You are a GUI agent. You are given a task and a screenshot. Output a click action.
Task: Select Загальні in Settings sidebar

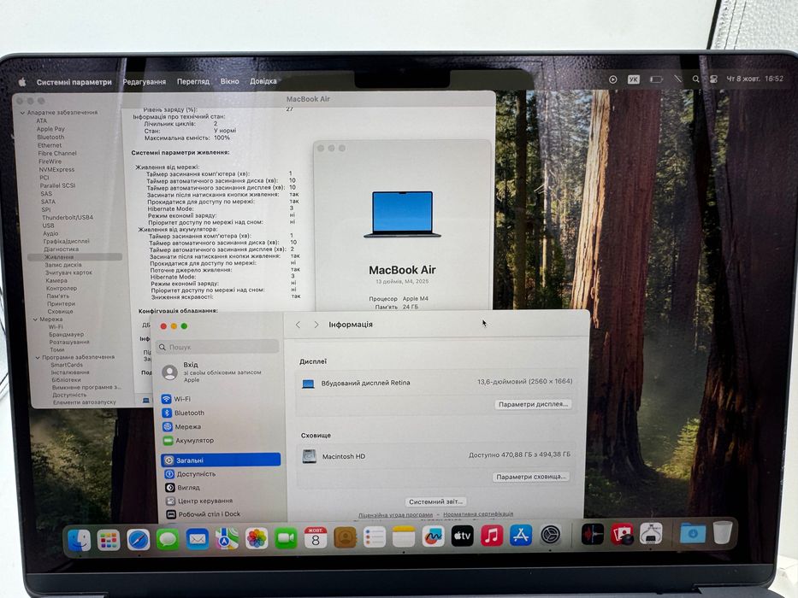click(x=221, y=460)
